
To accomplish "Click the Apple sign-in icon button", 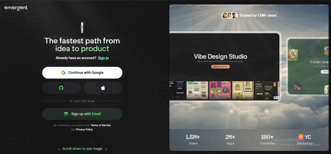I will pyautogui.click(x=103, y=88).
